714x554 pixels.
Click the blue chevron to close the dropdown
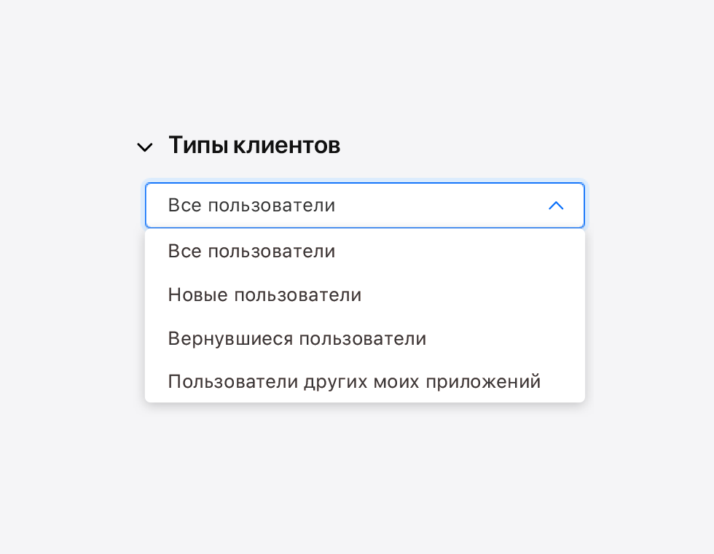(555, 206)
